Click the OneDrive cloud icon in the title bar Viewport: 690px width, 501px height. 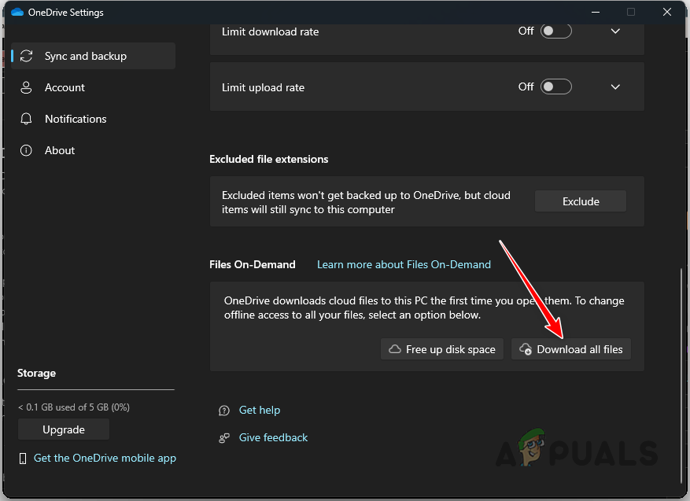[18, 12]
